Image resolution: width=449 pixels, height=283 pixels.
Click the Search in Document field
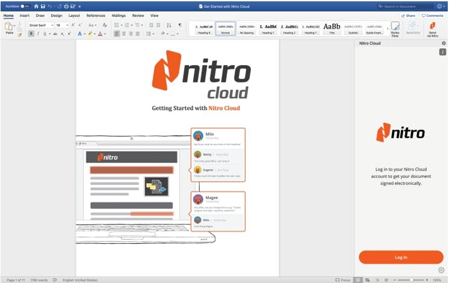[x=405, y=6]
